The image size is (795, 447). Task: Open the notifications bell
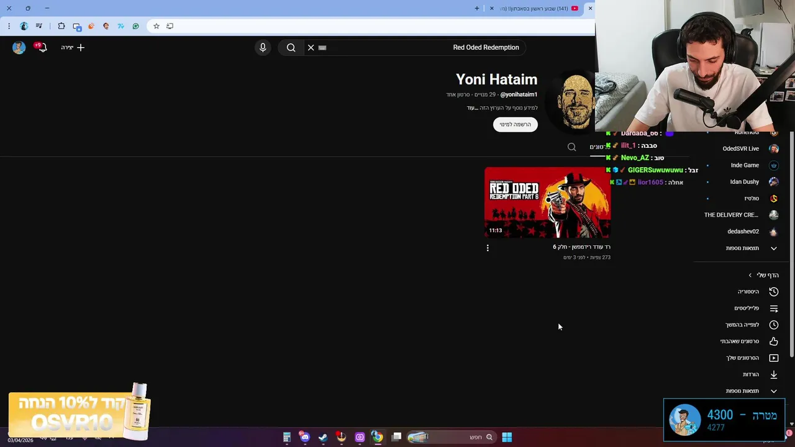click(42, 47)
